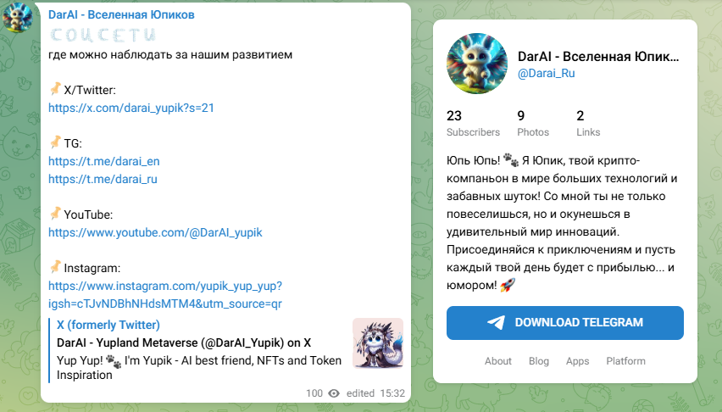Image resolution: width=722 pixels, height=412 pixels.
Task: Click the pushpin emoji next to TG
Action: pos(55,142)
